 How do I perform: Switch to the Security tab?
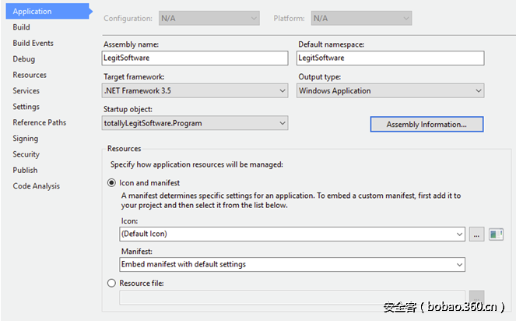pyautogui.click(x=26, y=154)
